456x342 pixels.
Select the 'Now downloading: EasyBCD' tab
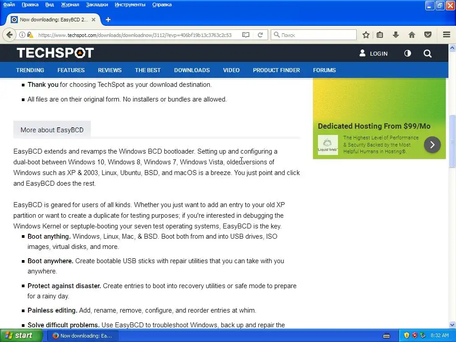tap(53, 20)
